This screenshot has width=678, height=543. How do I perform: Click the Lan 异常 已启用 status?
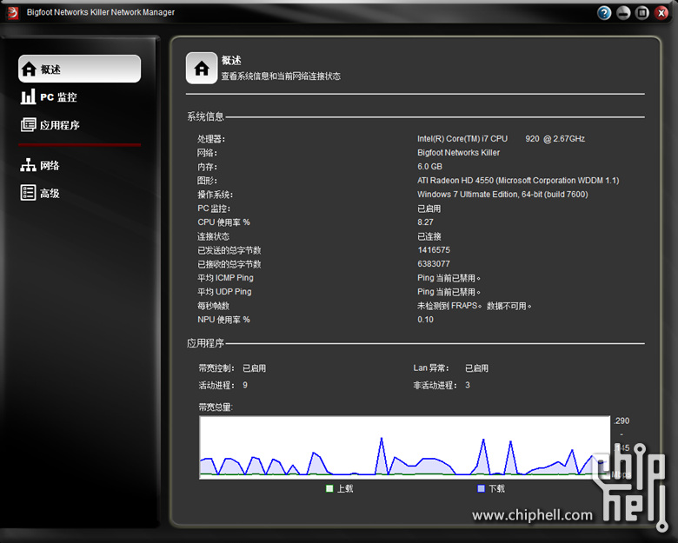(476, 368)
